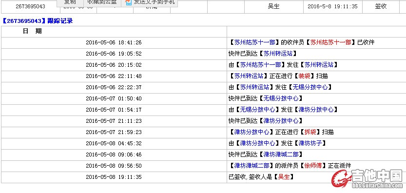Image resolution: width=406 pixels, height=193 pixels.
Task: Click the 已收件 status text
Action: coord(366,42)
